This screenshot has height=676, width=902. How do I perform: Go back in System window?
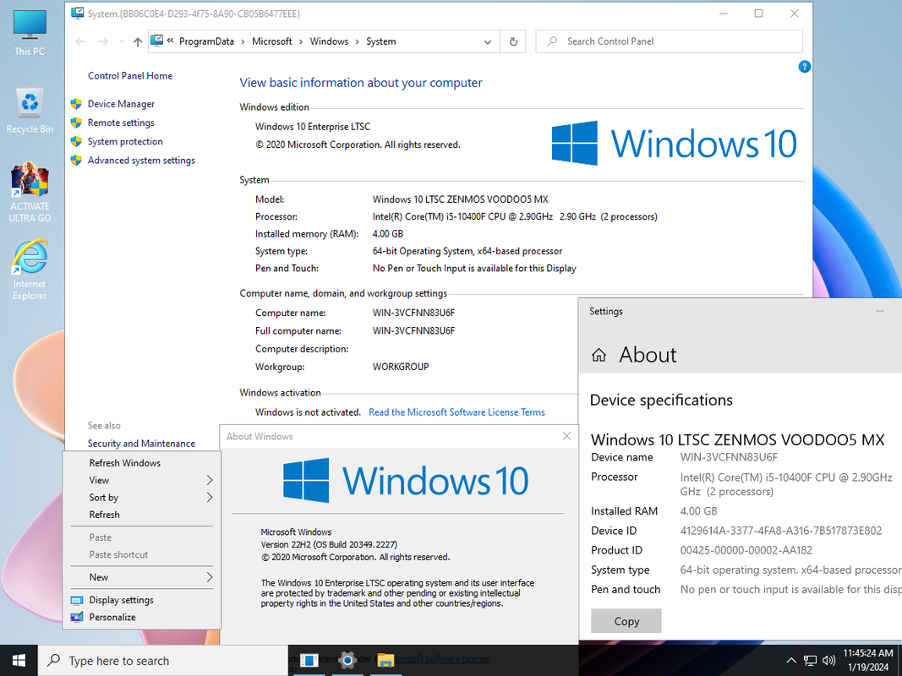(80, 41)
